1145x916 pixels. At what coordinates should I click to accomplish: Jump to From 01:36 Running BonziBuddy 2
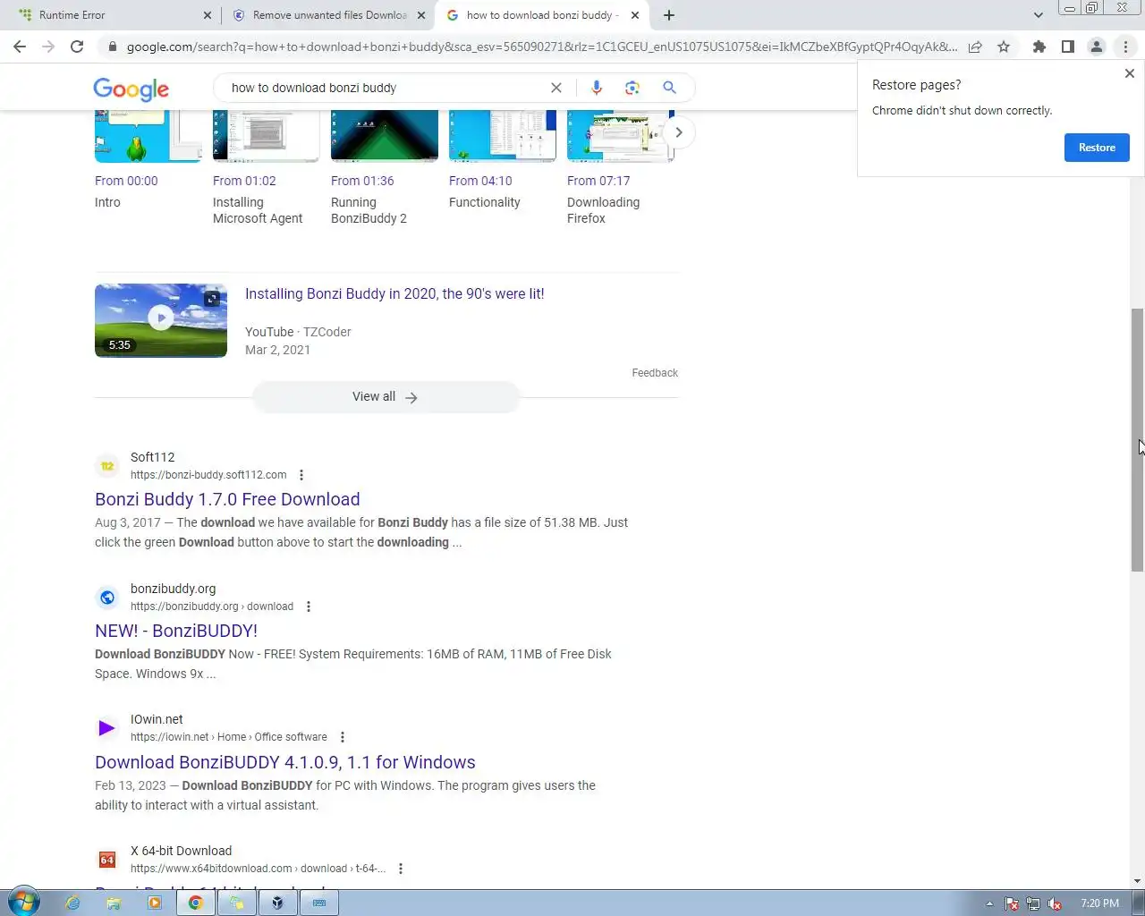click(362, 181)
